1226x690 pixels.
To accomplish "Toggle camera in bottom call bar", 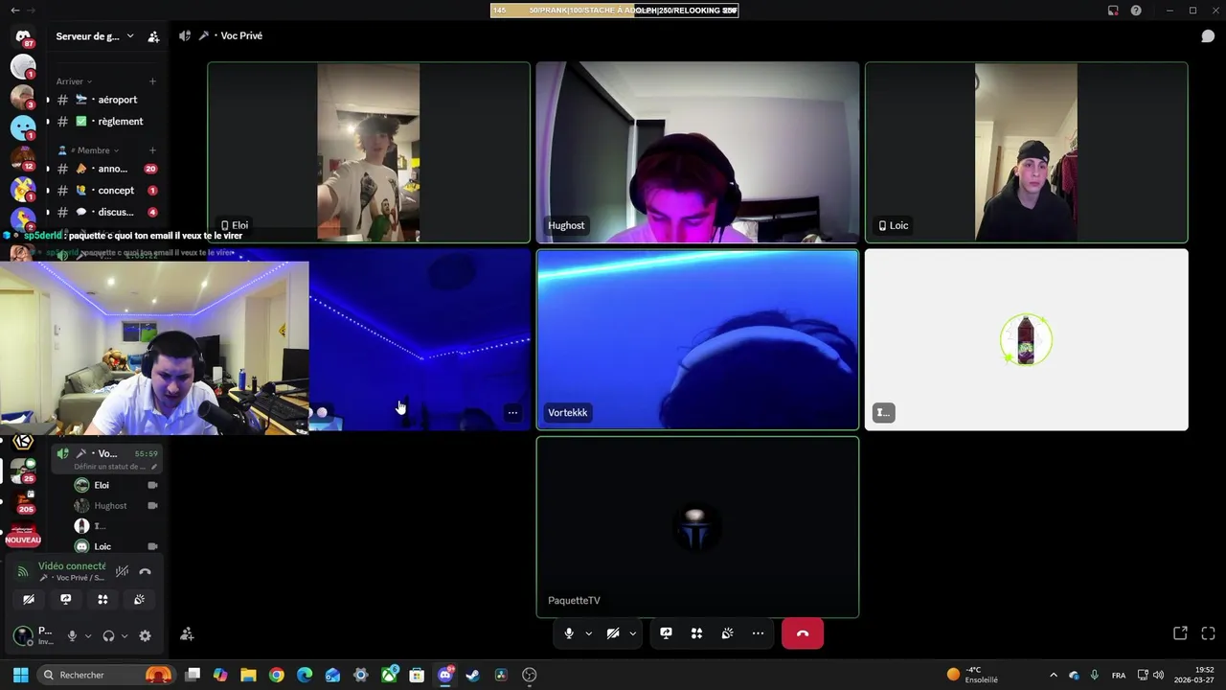I will point(613,633).
